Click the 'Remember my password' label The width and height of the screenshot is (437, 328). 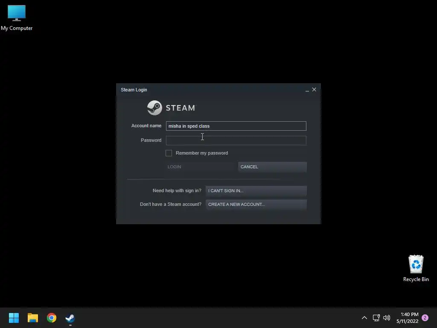pos(202,153)
